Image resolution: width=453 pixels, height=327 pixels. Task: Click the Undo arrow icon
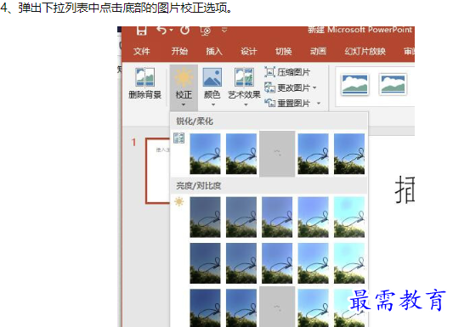click(161, 30)
